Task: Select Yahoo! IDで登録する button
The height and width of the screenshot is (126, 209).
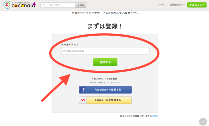Action: (x=105, y=100)
